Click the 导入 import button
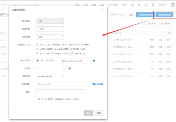 pos(152,24)
